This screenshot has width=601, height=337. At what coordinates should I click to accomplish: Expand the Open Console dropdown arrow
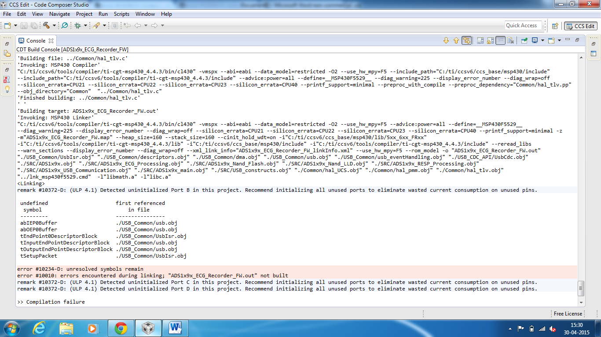559,40
